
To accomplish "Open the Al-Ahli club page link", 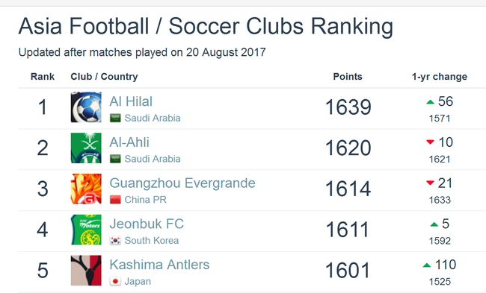I will click(129, 142).
